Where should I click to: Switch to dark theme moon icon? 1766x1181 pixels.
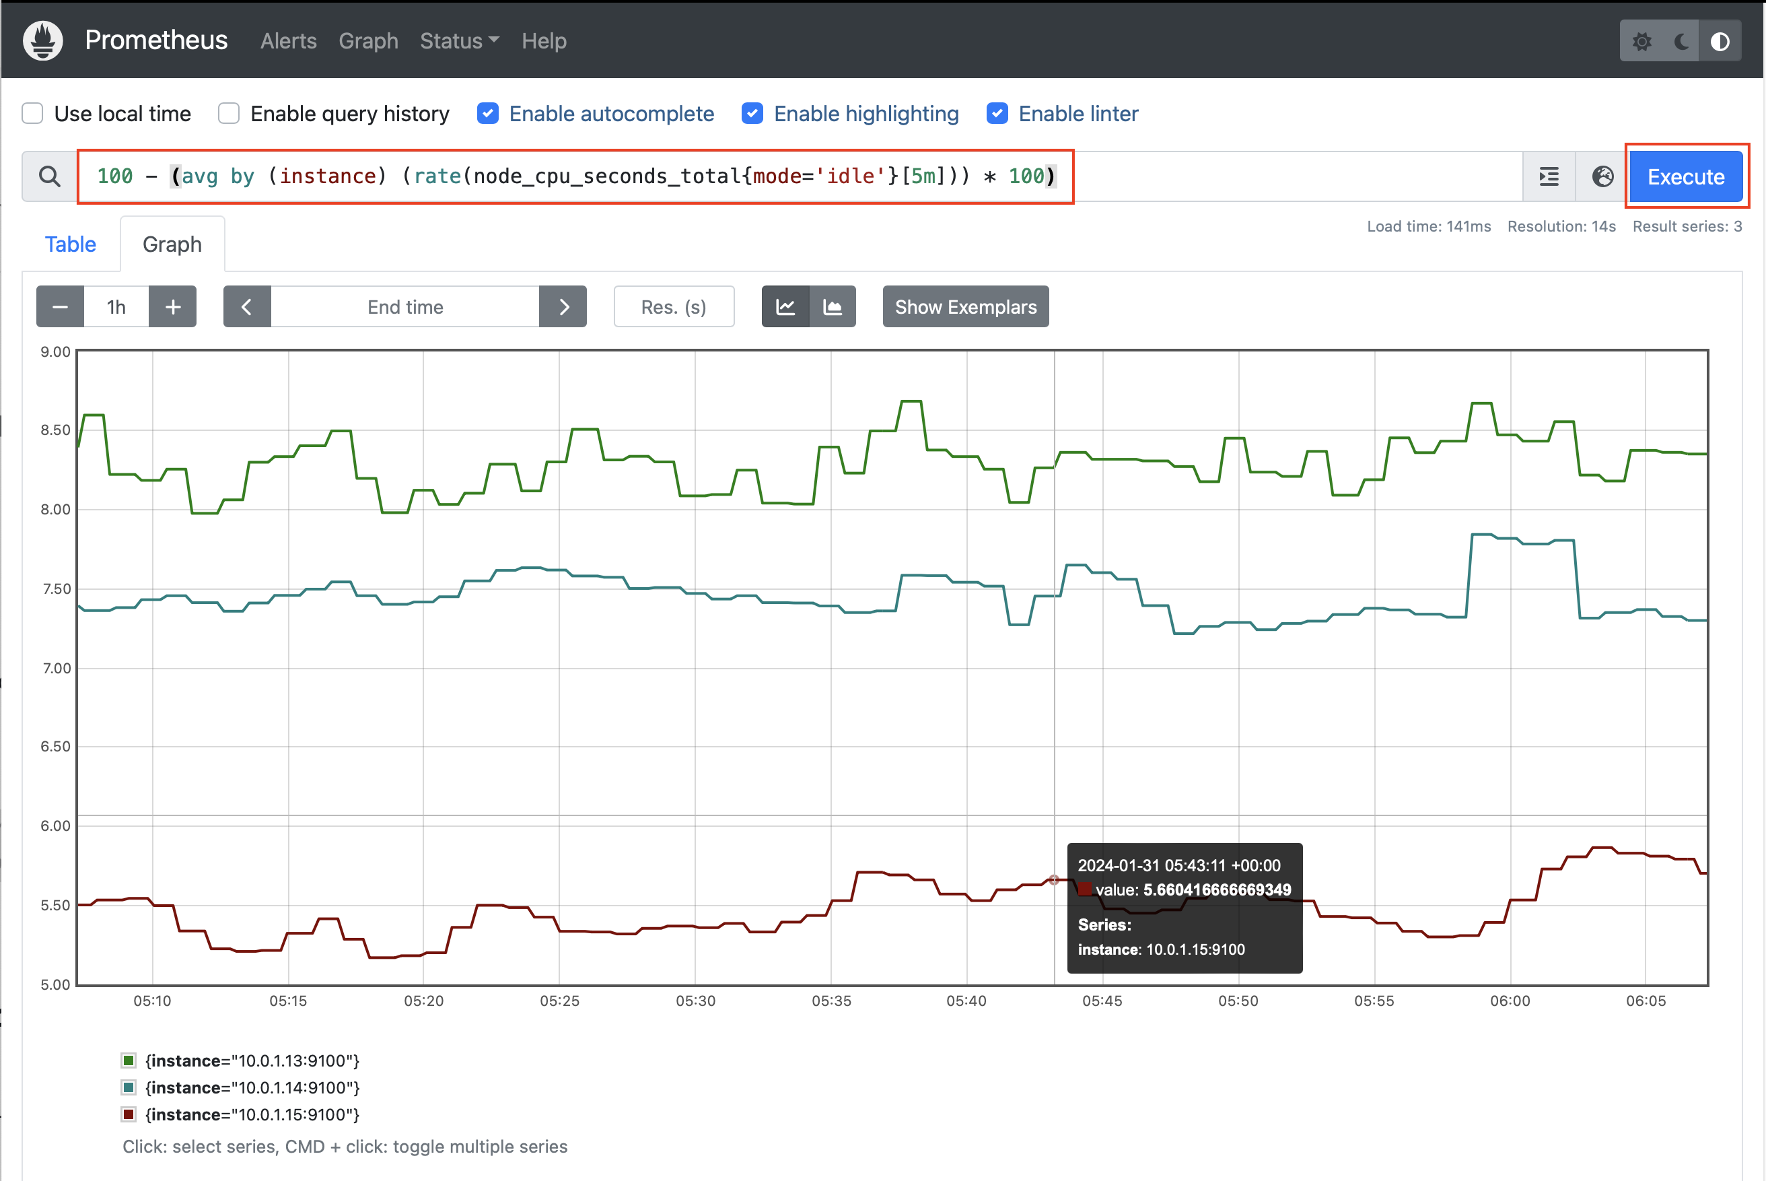[x=1681, y=42]
